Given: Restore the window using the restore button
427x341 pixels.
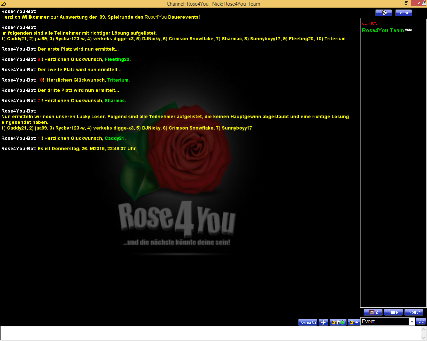Looking at the screenshot, I should point(406,3).
